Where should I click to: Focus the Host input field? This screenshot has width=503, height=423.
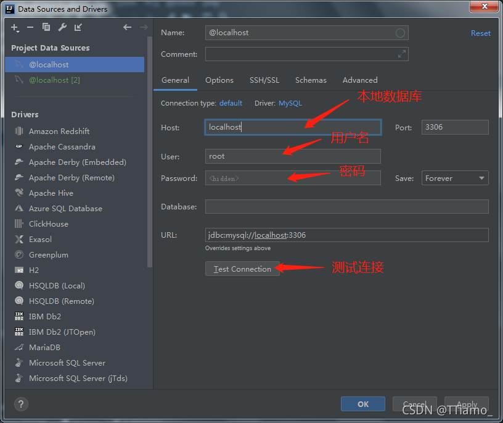[x=293, y=127]
